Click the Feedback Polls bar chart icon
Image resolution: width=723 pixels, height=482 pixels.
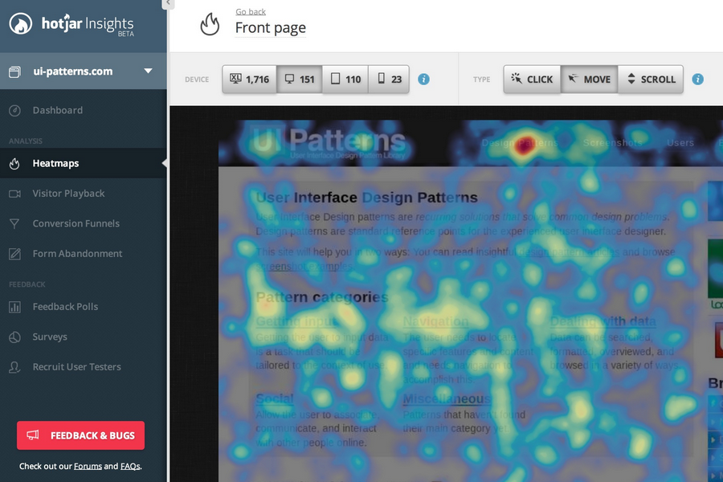coord(14,307)
